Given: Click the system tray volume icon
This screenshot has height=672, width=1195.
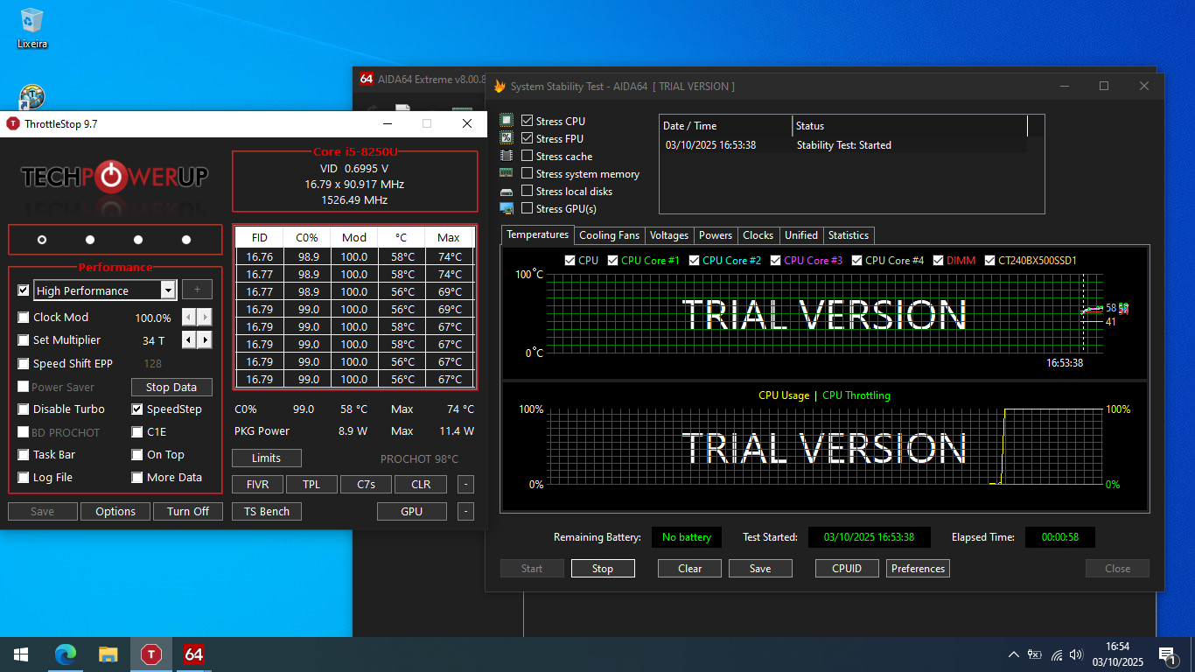Looking at the screenshot, I should point(1076,654).
